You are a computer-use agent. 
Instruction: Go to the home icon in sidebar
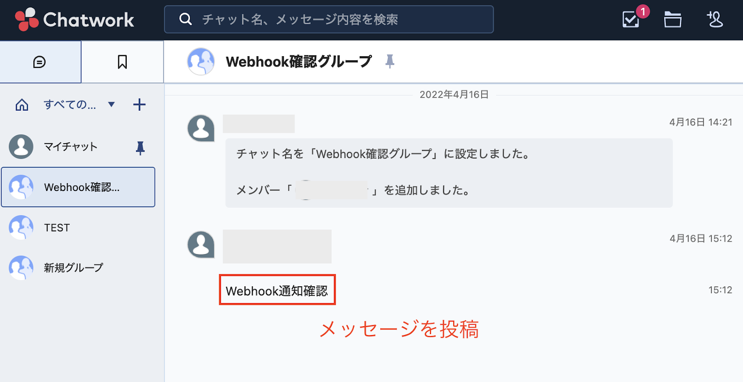pyautogui.click(x=22, y=105)
